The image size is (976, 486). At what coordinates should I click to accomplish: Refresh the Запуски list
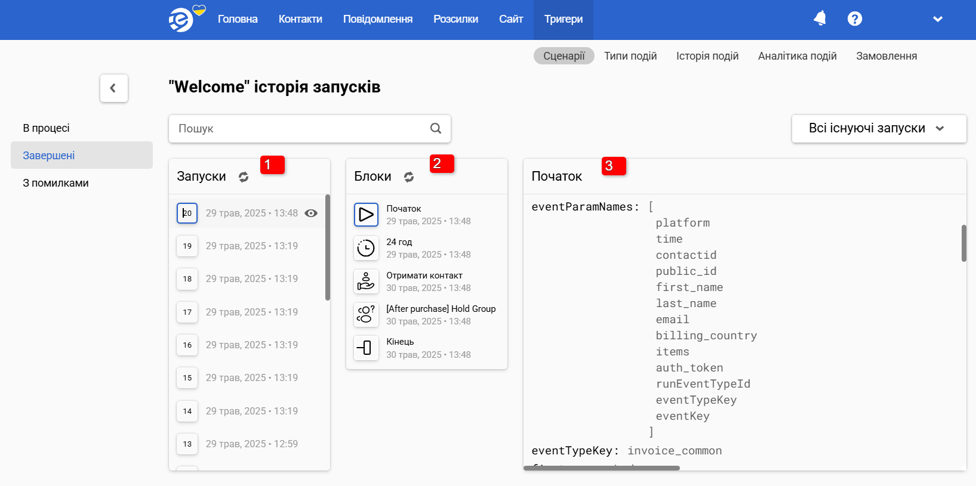click(x=244, y=177)
